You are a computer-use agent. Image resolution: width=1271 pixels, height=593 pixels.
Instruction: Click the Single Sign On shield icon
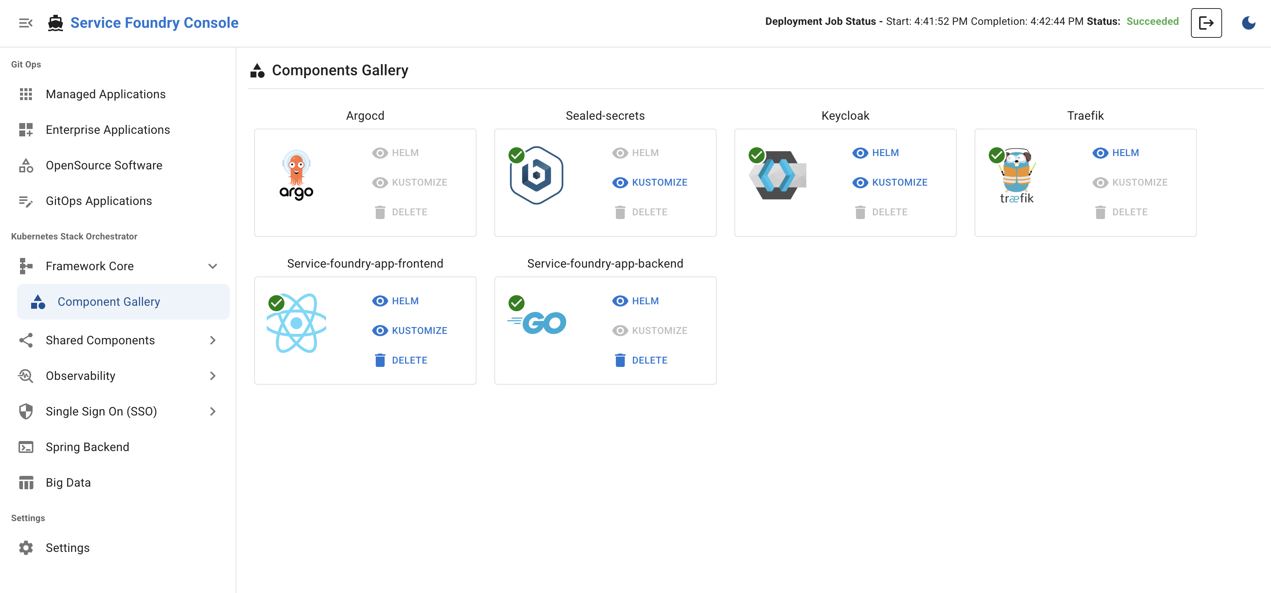pyautogui.click(x=26, y=411)
